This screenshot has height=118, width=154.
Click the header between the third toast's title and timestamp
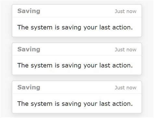[x=77, y=87]
